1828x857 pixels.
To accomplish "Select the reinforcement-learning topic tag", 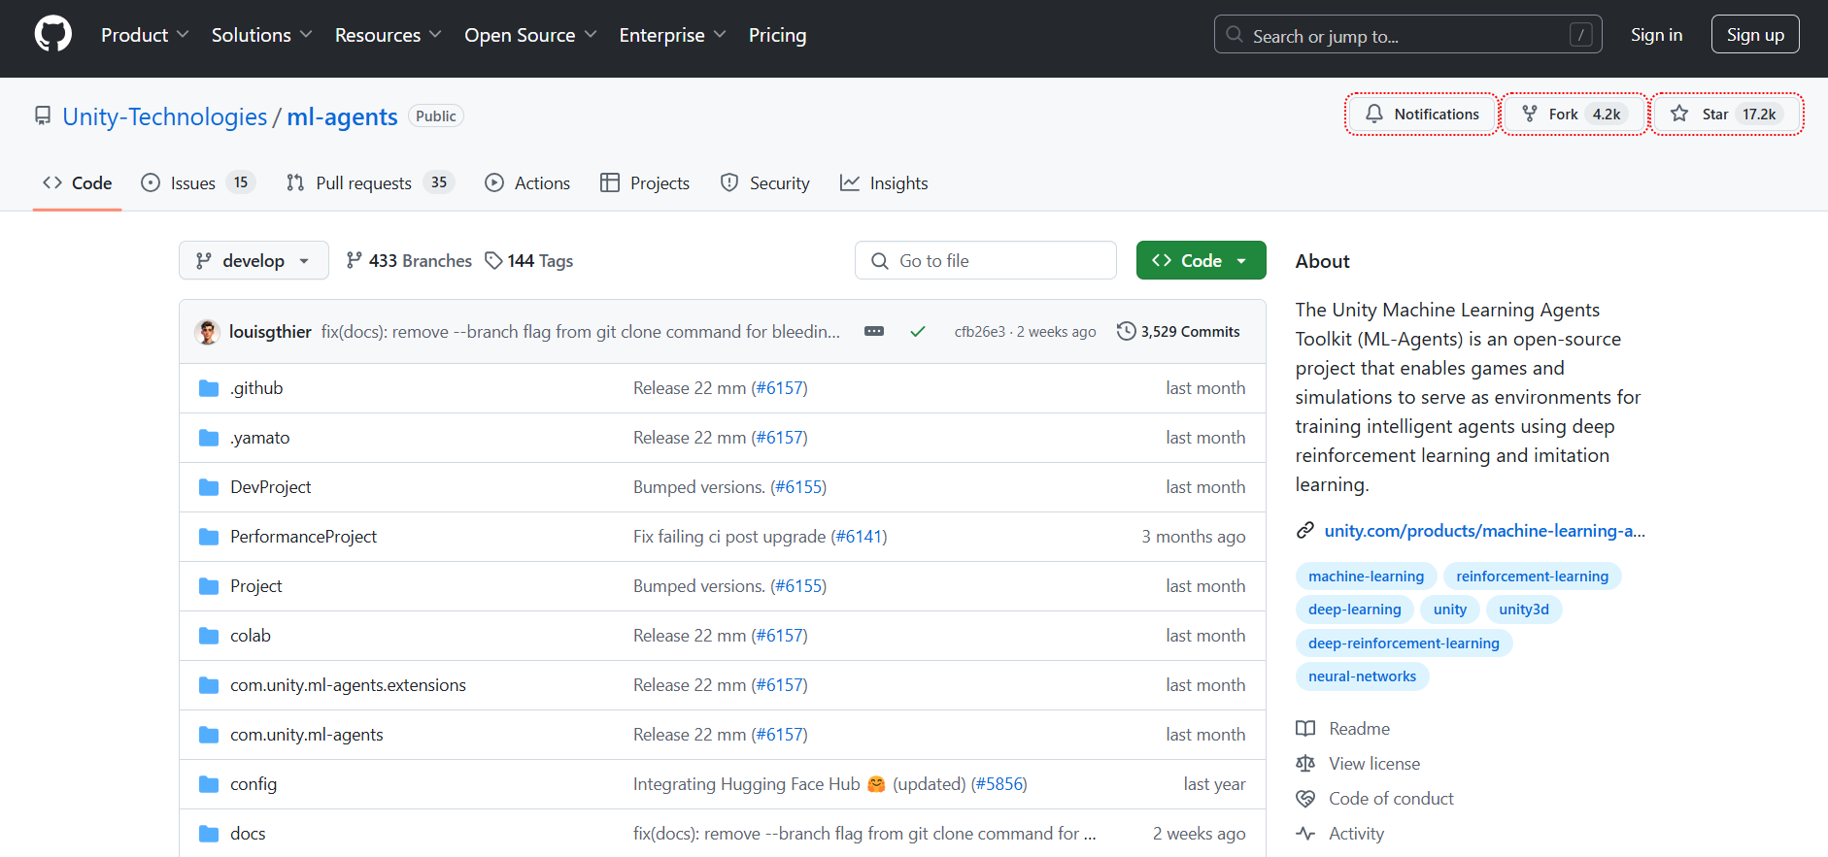I will click(x=1533, y=577).
